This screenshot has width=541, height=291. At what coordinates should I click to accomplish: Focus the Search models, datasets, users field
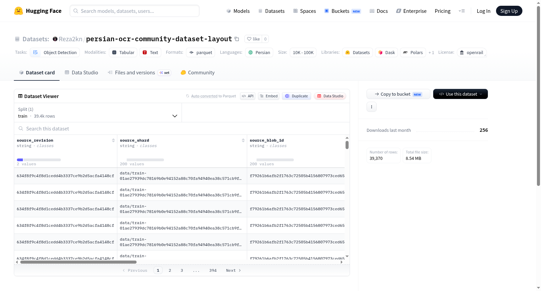coord(135,11)
